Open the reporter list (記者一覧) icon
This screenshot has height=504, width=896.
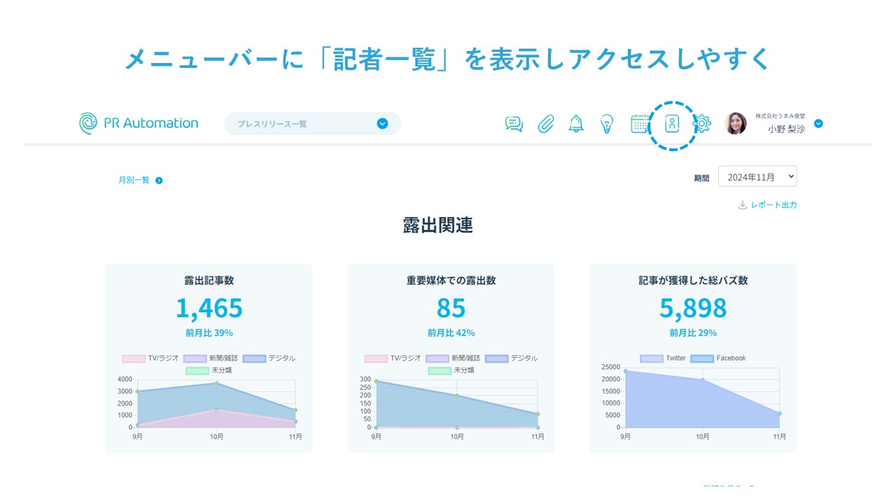coord(672,124)
